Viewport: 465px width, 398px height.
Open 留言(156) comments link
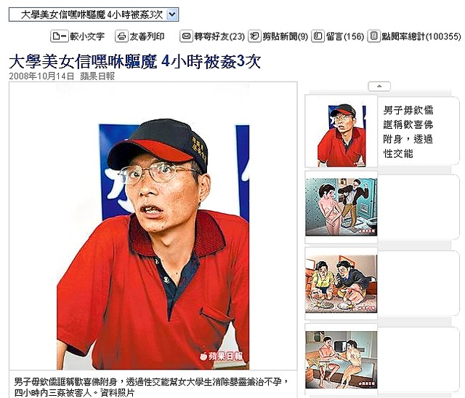tap(345, 36)
